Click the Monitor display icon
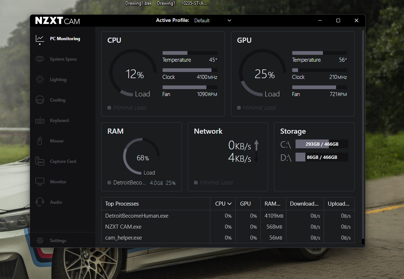 [40, 181]
